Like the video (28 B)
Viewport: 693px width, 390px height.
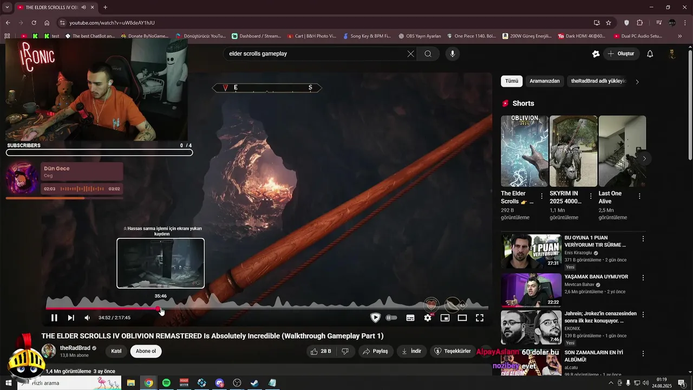pos(321,351)
